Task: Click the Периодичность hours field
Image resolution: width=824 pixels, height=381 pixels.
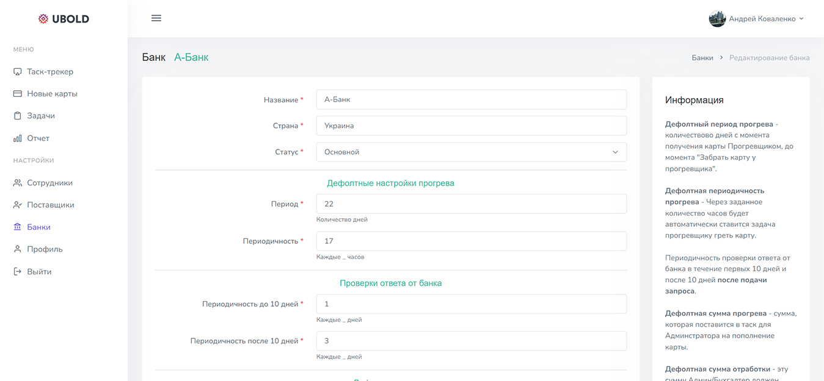Action: click(x=471, y=241)
